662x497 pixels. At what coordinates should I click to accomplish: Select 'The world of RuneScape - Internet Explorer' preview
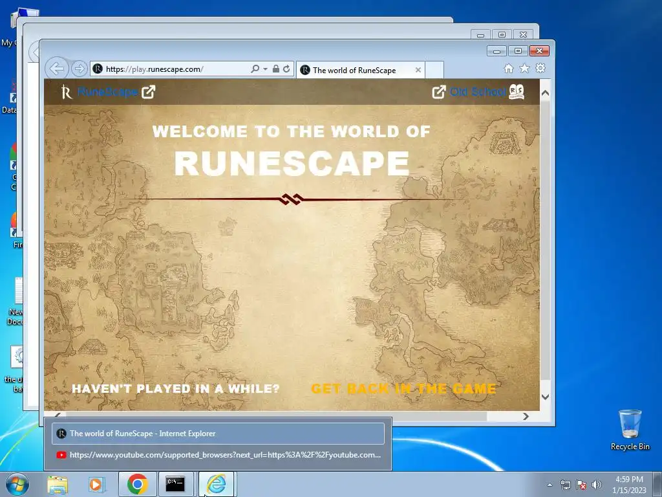[218, 434]
